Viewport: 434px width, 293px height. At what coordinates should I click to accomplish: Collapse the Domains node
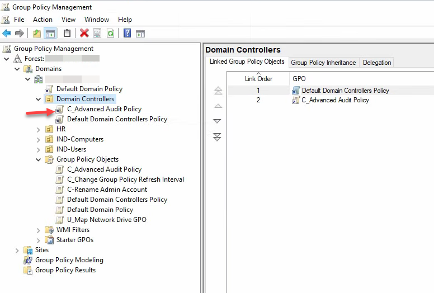(17, 69)
